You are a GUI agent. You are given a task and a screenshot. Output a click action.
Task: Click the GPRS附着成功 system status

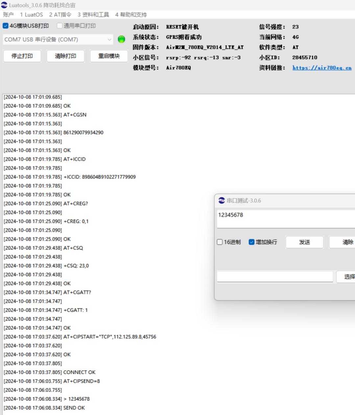(184, 37)
